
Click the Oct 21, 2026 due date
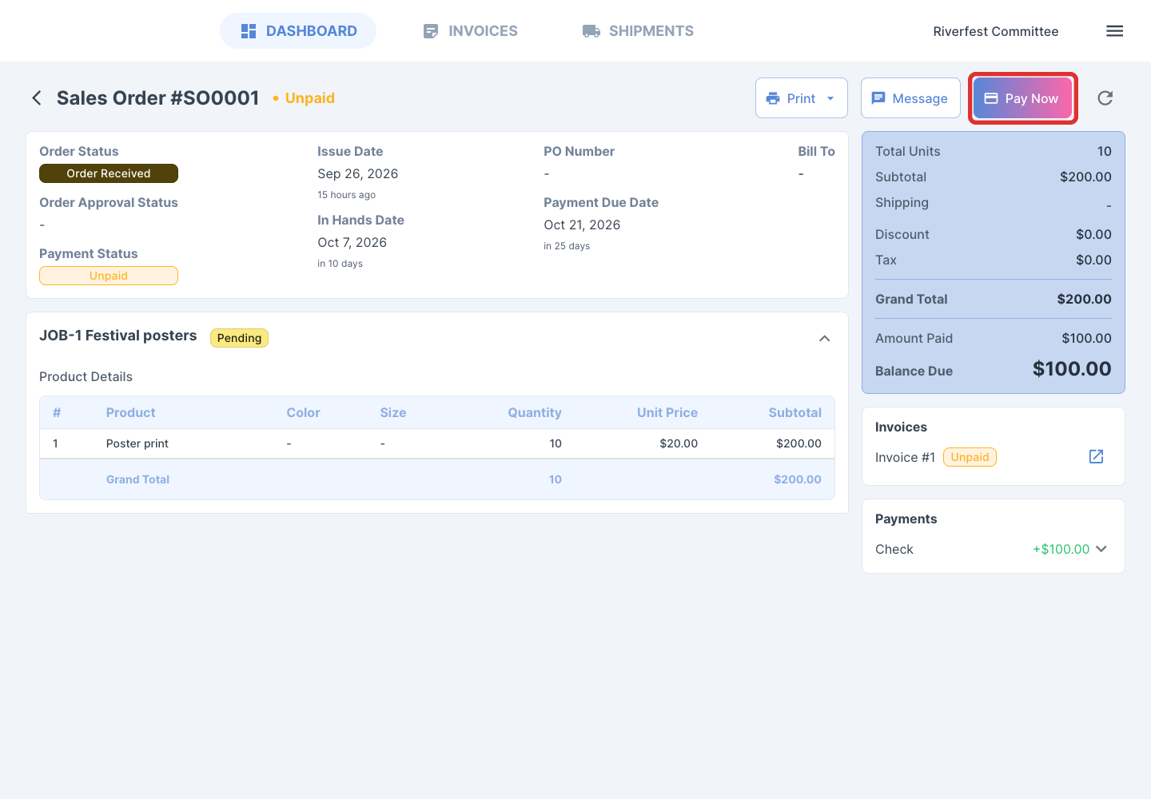coord(582,225)
